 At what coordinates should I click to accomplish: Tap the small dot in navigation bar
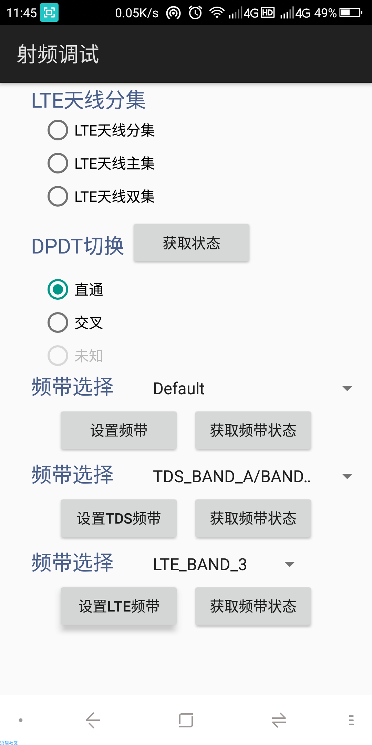[x=21, y=720]
